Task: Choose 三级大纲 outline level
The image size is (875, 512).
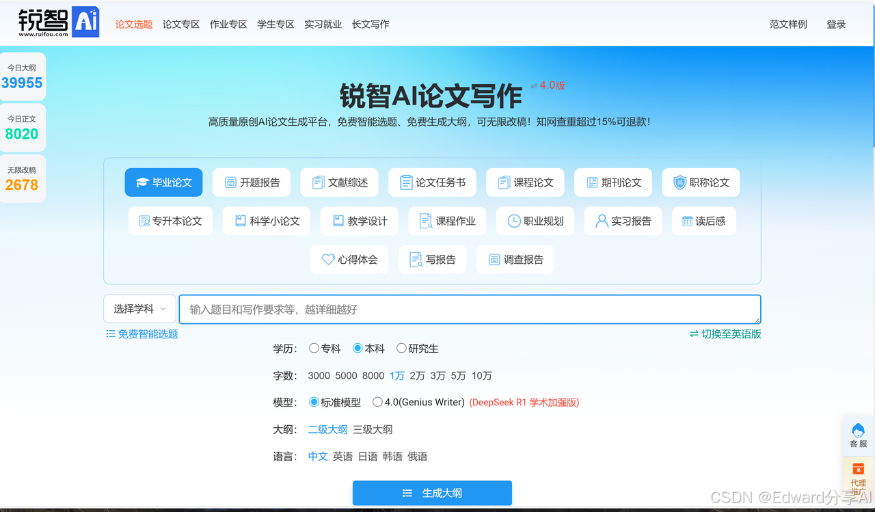Action: 373,429
